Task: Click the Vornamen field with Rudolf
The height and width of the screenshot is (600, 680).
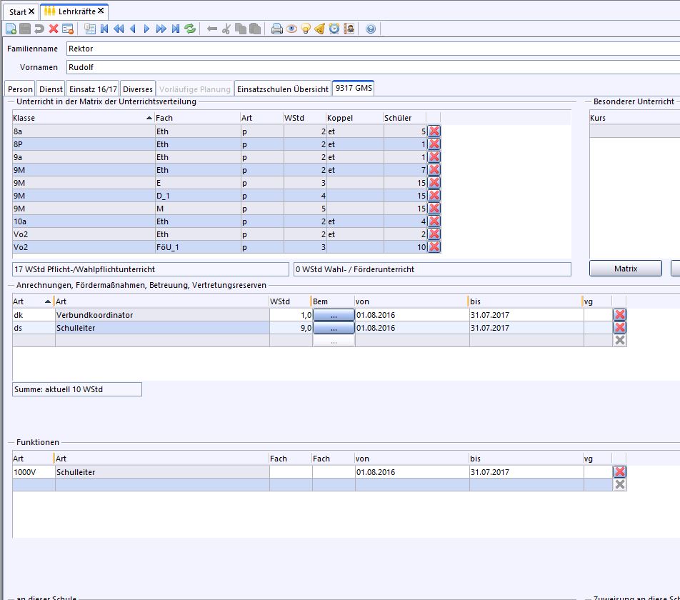Action: click(373, 67)
